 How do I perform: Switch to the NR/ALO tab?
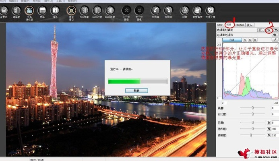click(240, 25)
